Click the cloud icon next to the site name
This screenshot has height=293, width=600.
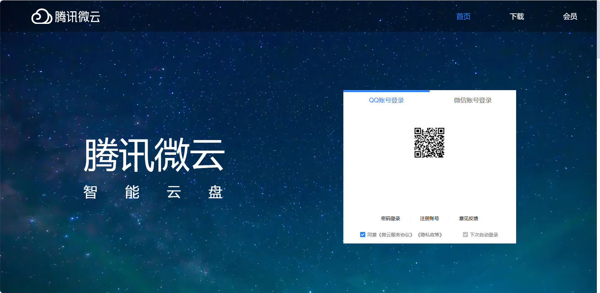coord(42,17)
